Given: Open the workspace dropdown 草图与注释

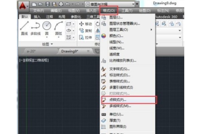Looking at the screenshot, I should click(110, 4).
